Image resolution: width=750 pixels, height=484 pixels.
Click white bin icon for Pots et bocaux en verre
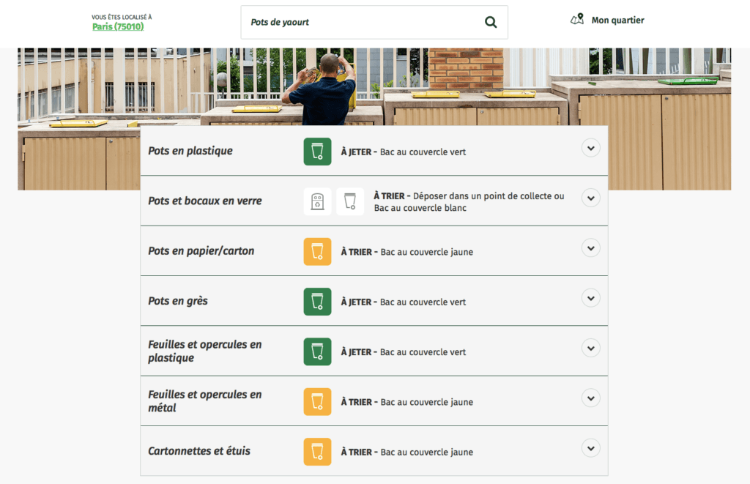pyautogui.click(x=350, y=201)
